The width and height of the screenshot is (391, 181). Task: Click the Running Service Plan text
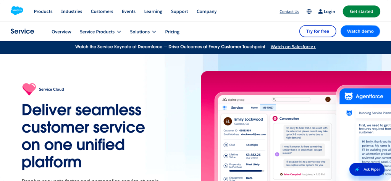375,113
